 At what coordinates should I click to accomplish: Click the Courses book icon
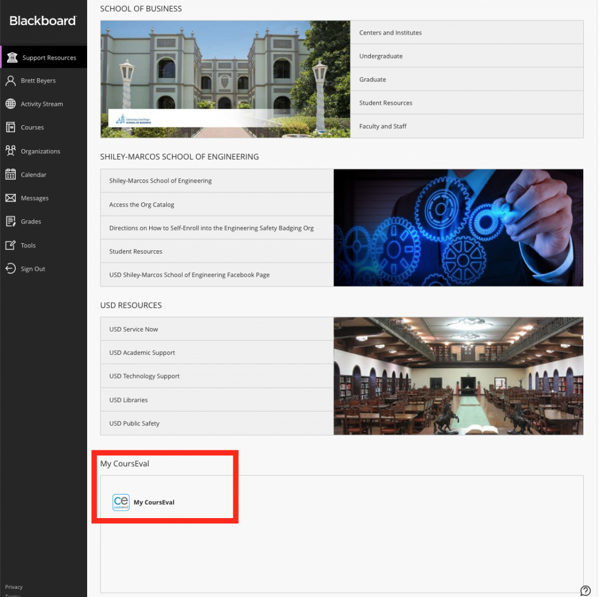point(11,127)
